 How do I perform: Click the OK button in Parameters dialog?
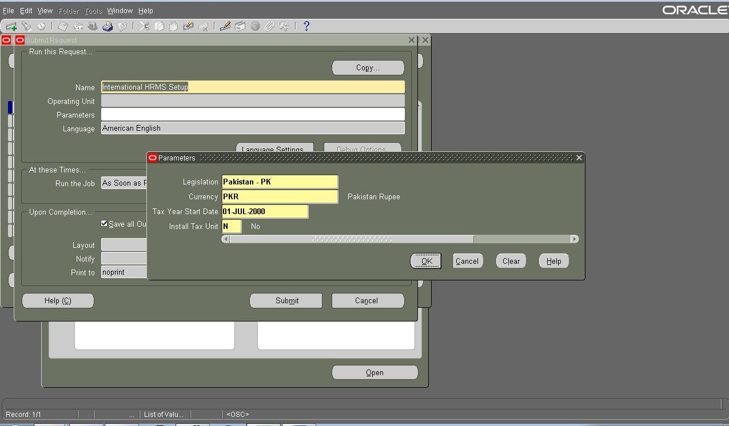pos(425,261)
